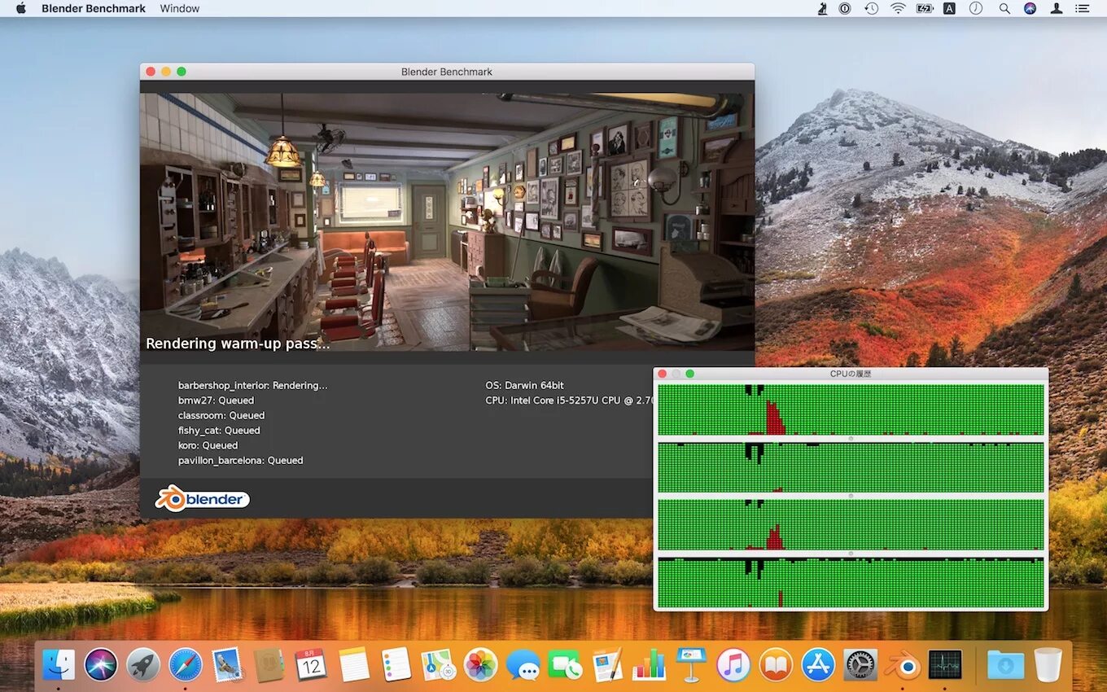
Task: Click 'pavillon_barcelona: Queued' entry
Action: coord(240,461)
